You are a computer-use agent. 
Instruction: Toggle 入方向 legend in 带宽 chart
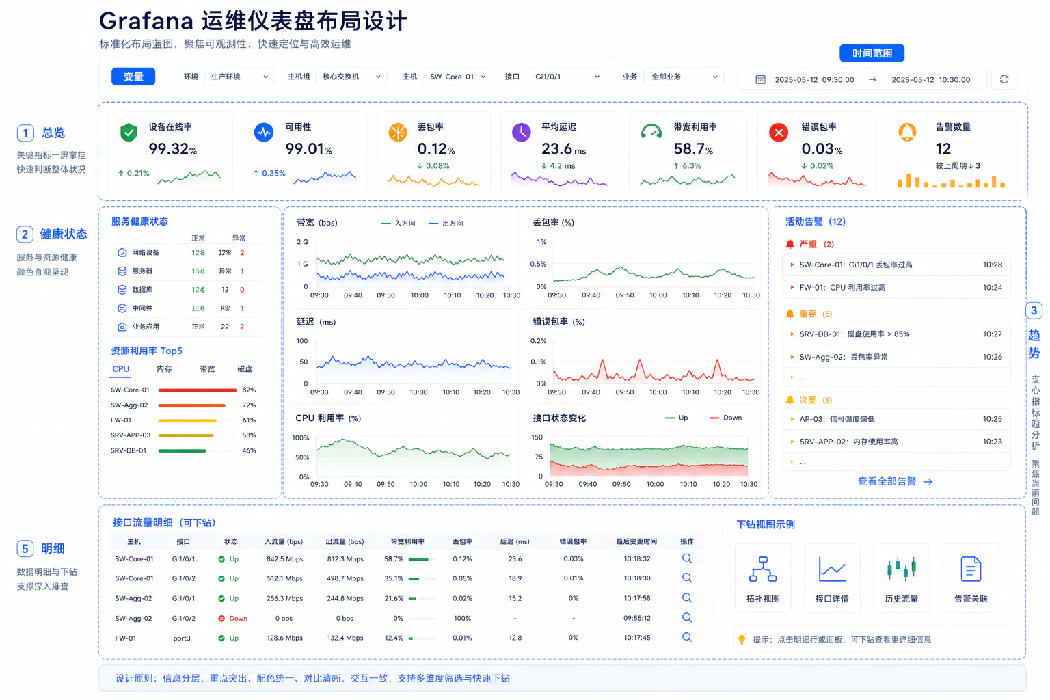coord(398,224)
